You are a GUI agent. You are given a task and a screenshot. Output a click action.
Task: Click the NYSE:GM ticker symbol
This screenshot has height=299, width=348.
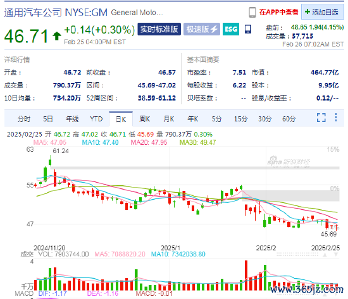coord(86,13)
